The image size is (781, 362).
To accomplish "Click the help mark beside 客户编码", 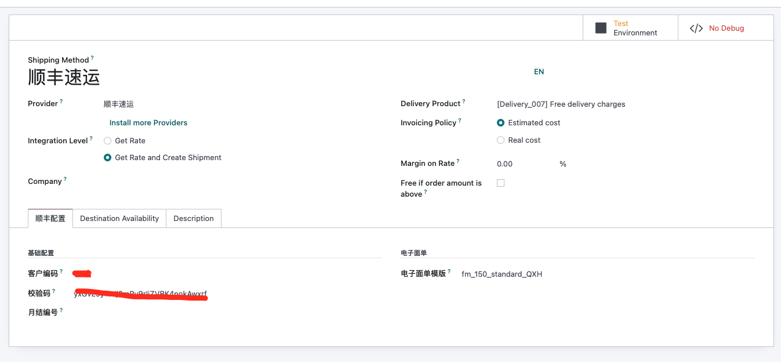I will [61, 271].
